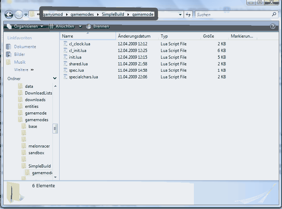Open Bilder in favorite links
The image size is (282, 209).
click(x=19, y=54)
